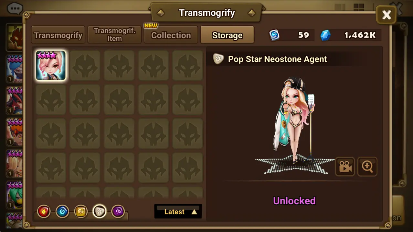The image size is (413, 232).
Task: Open the Latest sort dropdown
Action: click(178, 211)
